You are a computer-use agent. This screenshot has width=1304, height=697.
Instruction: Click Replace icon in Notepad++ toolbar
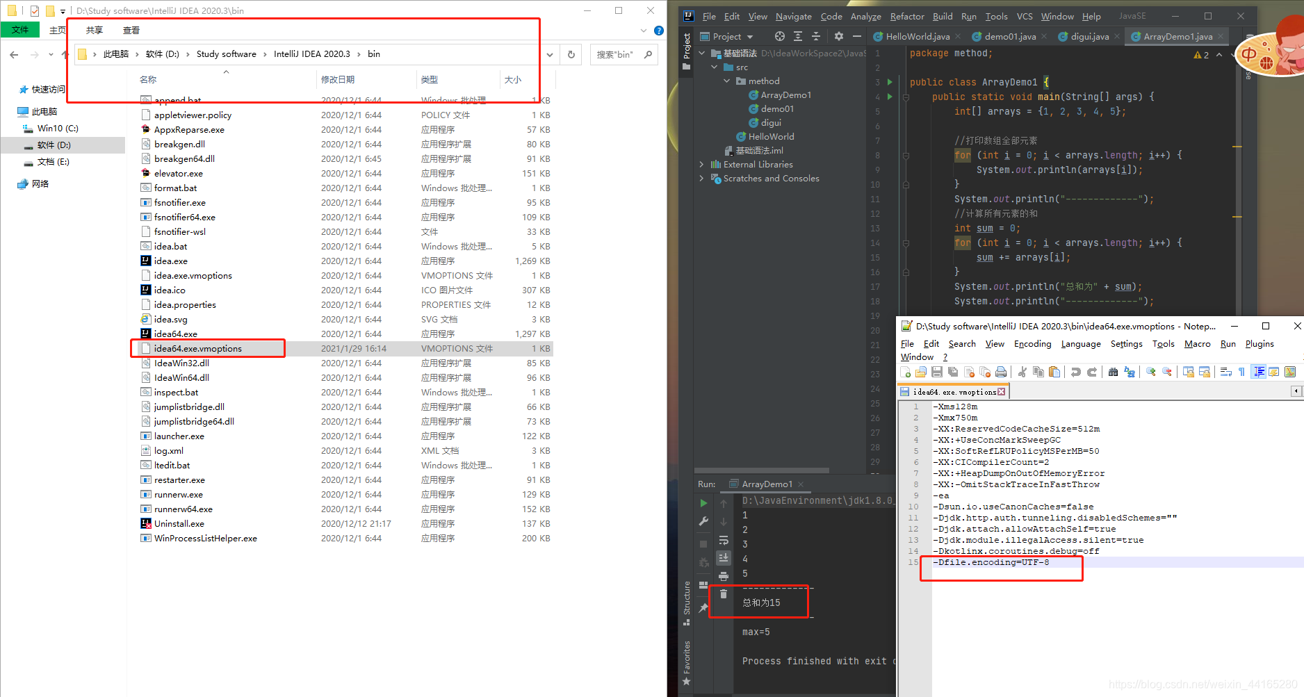tap(1130, 372)
